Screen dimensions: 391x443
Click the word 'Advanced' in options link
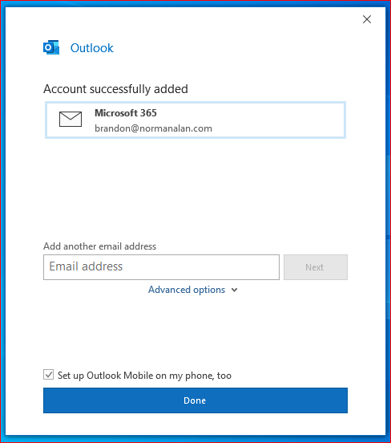(169, 290)
